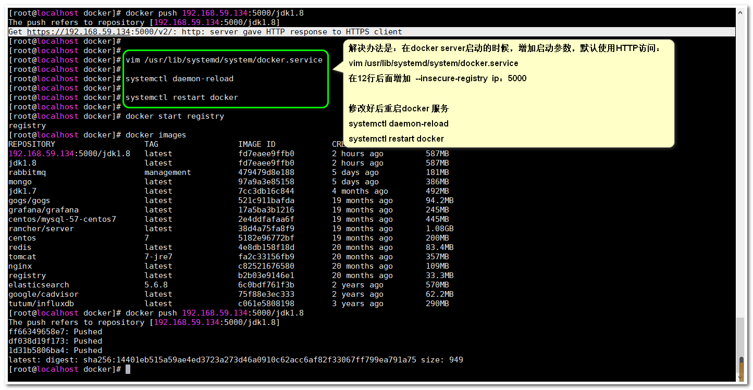Image resolution: width=753 pixels, height=390 pixels.
Task: Click the 'management' tag of rabbitmq
Action: point(168,172)
